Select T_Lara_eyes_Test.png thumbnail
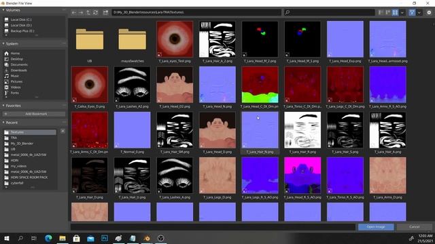This screenshot has width=435, height=244. 175,39
